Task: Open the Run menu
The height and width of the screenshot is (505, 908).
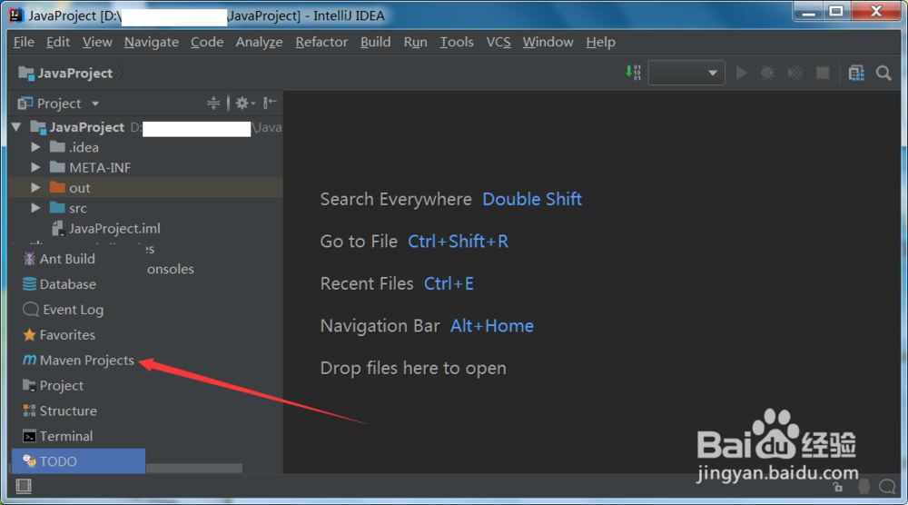Action: pyautogui.click(x=415, y=43)
